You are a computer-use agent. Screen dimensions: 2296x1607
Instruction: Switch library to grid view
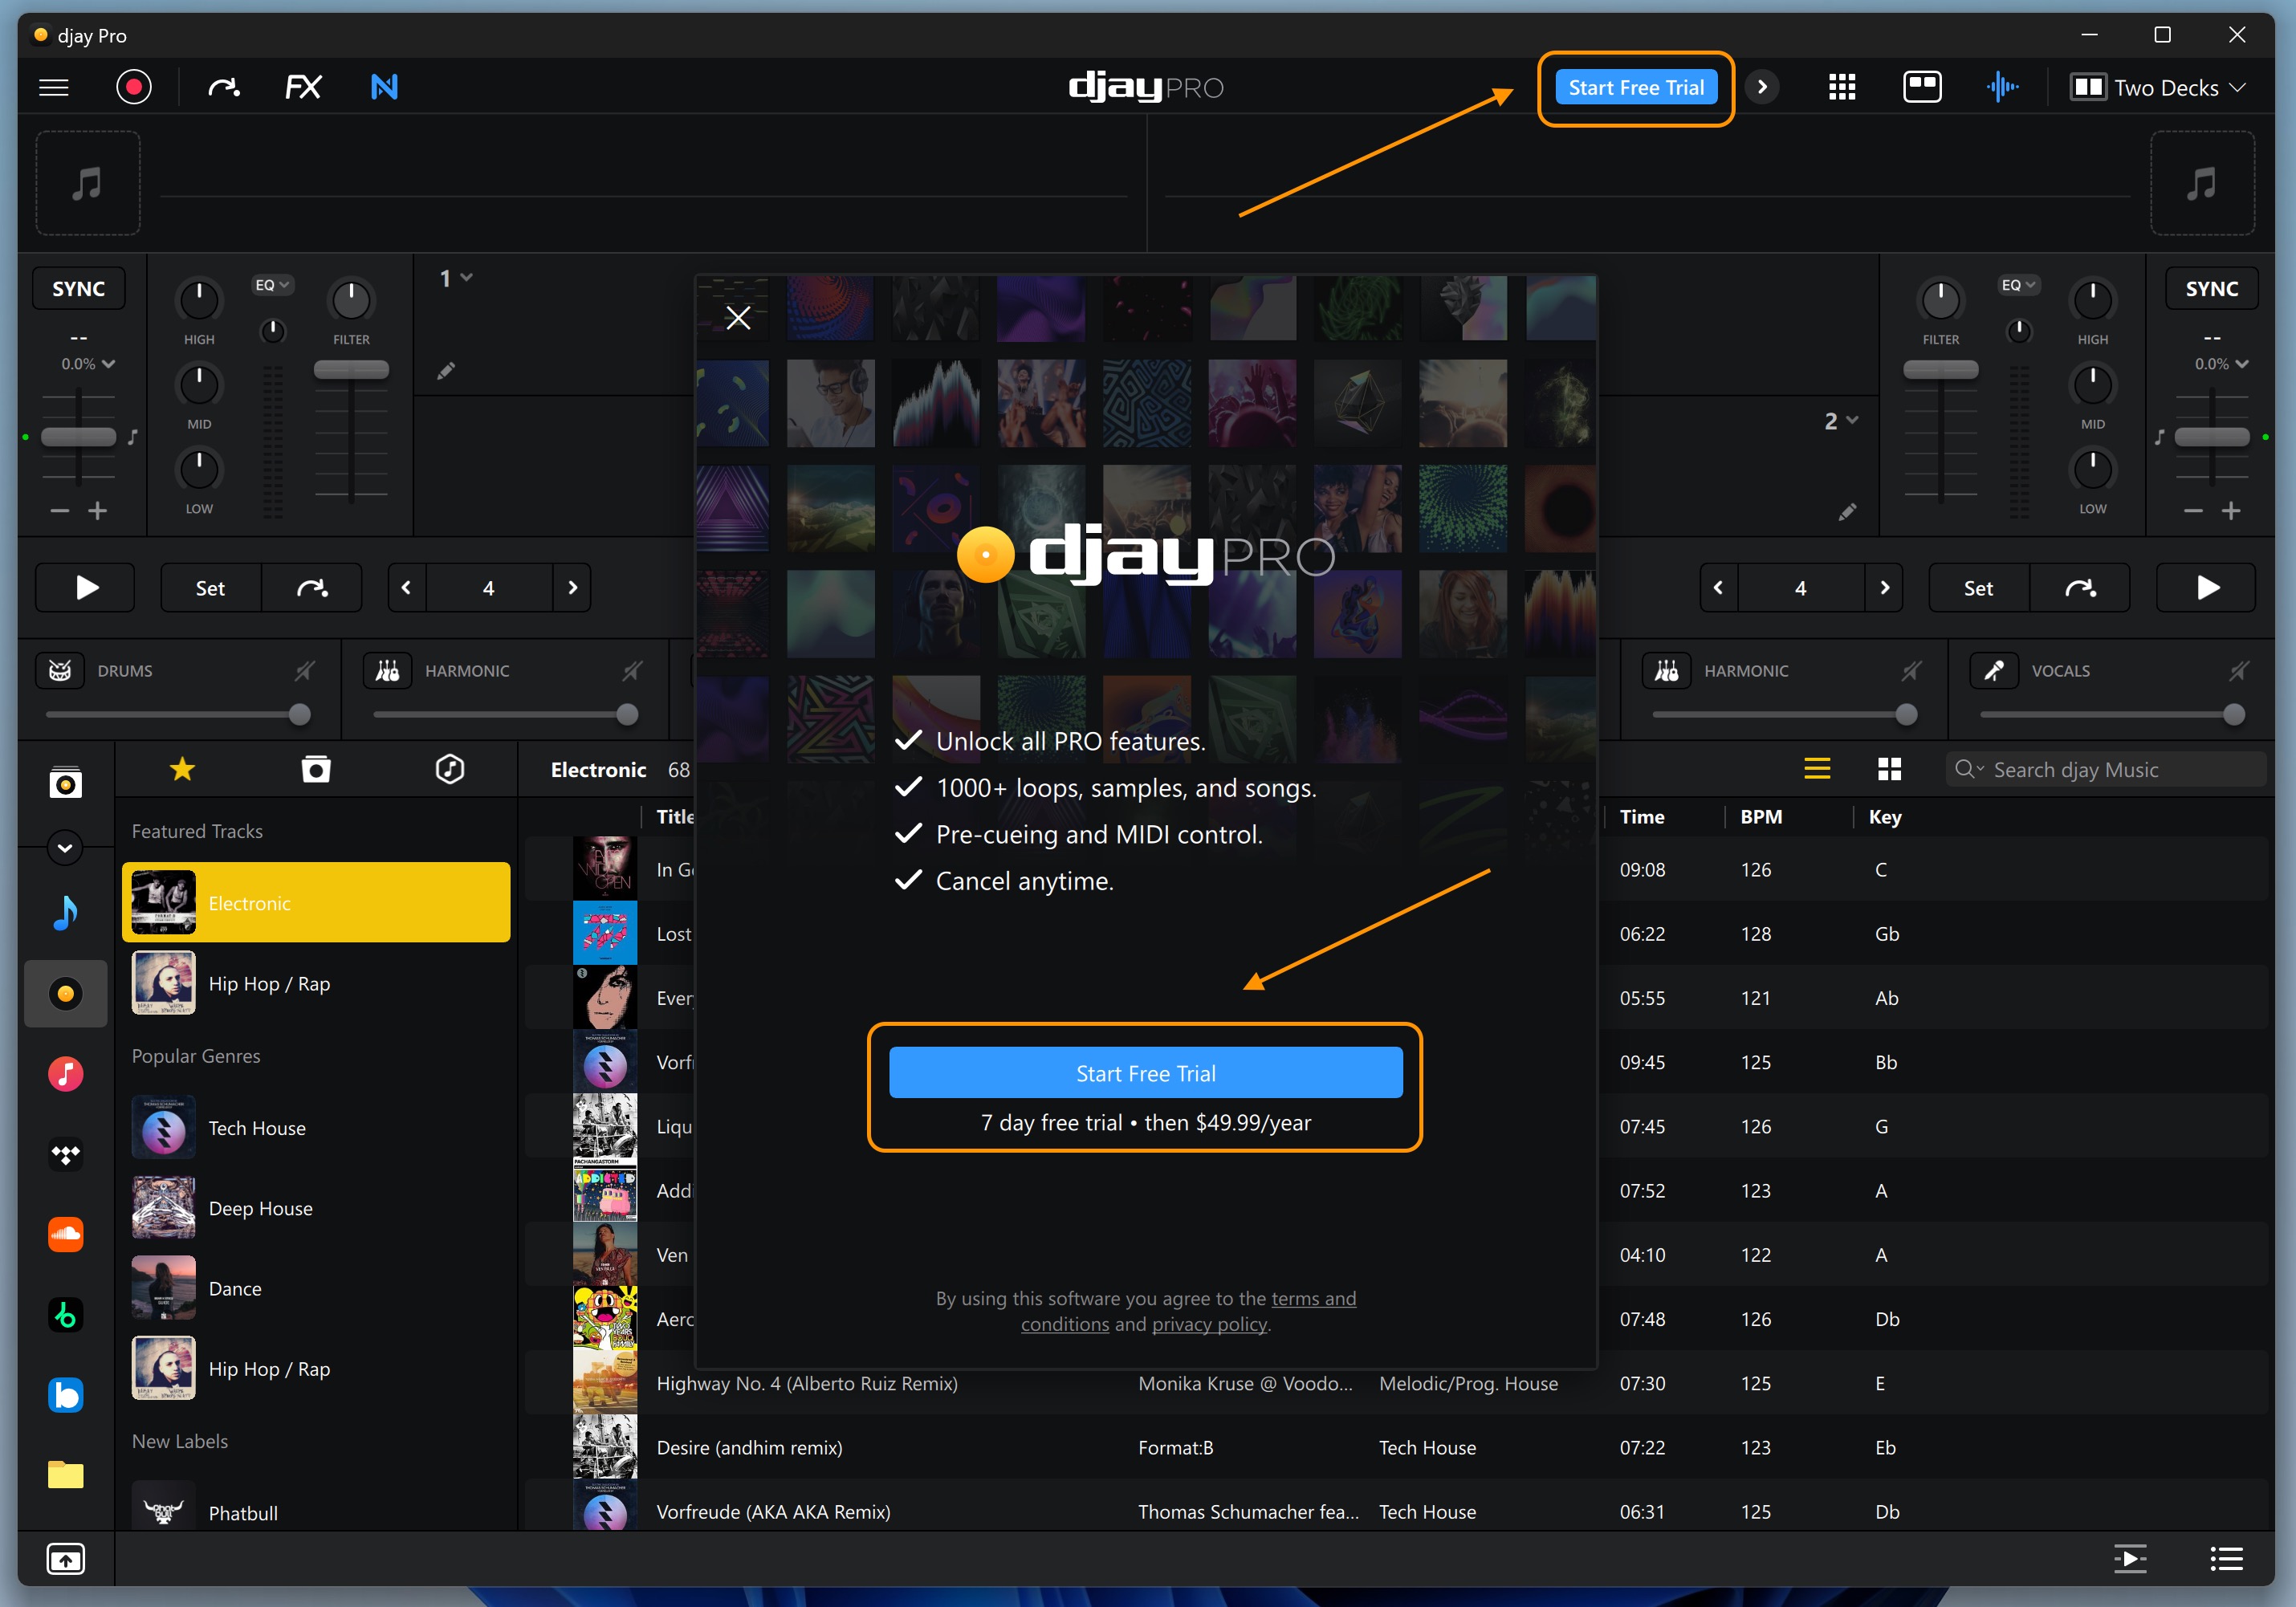1889,769
